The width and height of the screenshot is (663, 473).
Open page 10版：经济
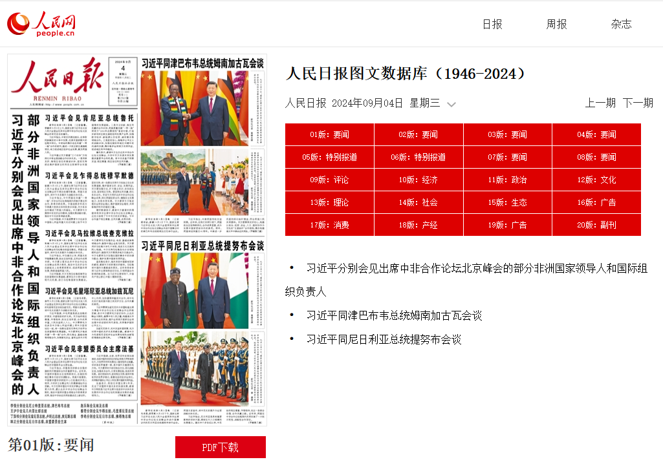[418, 180]
